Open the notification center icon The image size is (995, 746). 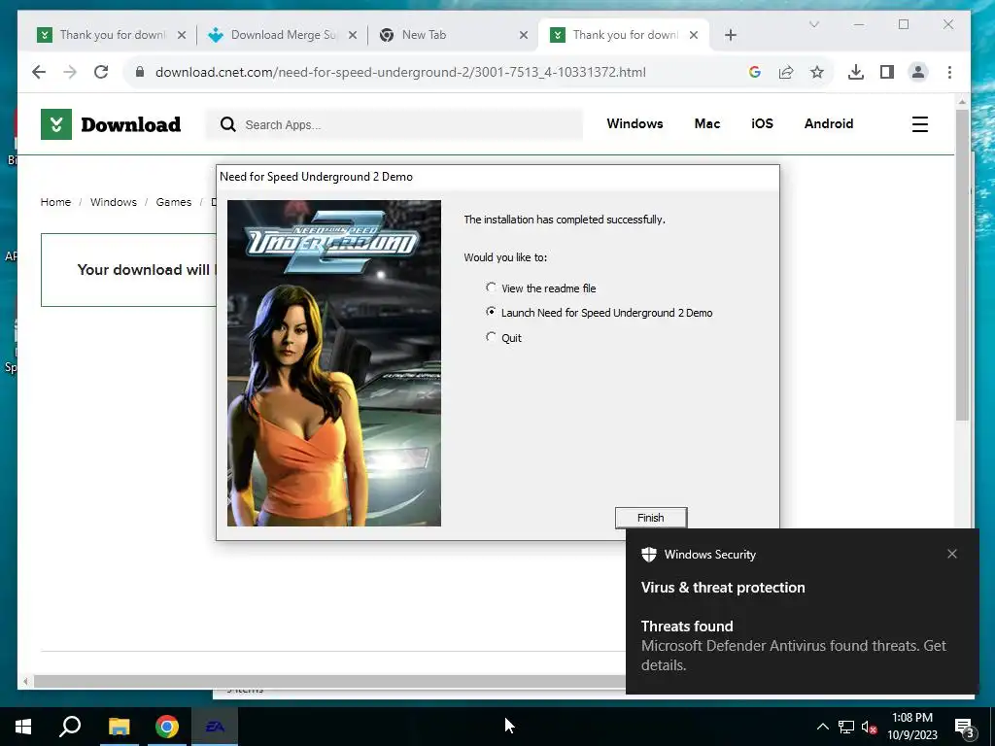pos(965,728)
